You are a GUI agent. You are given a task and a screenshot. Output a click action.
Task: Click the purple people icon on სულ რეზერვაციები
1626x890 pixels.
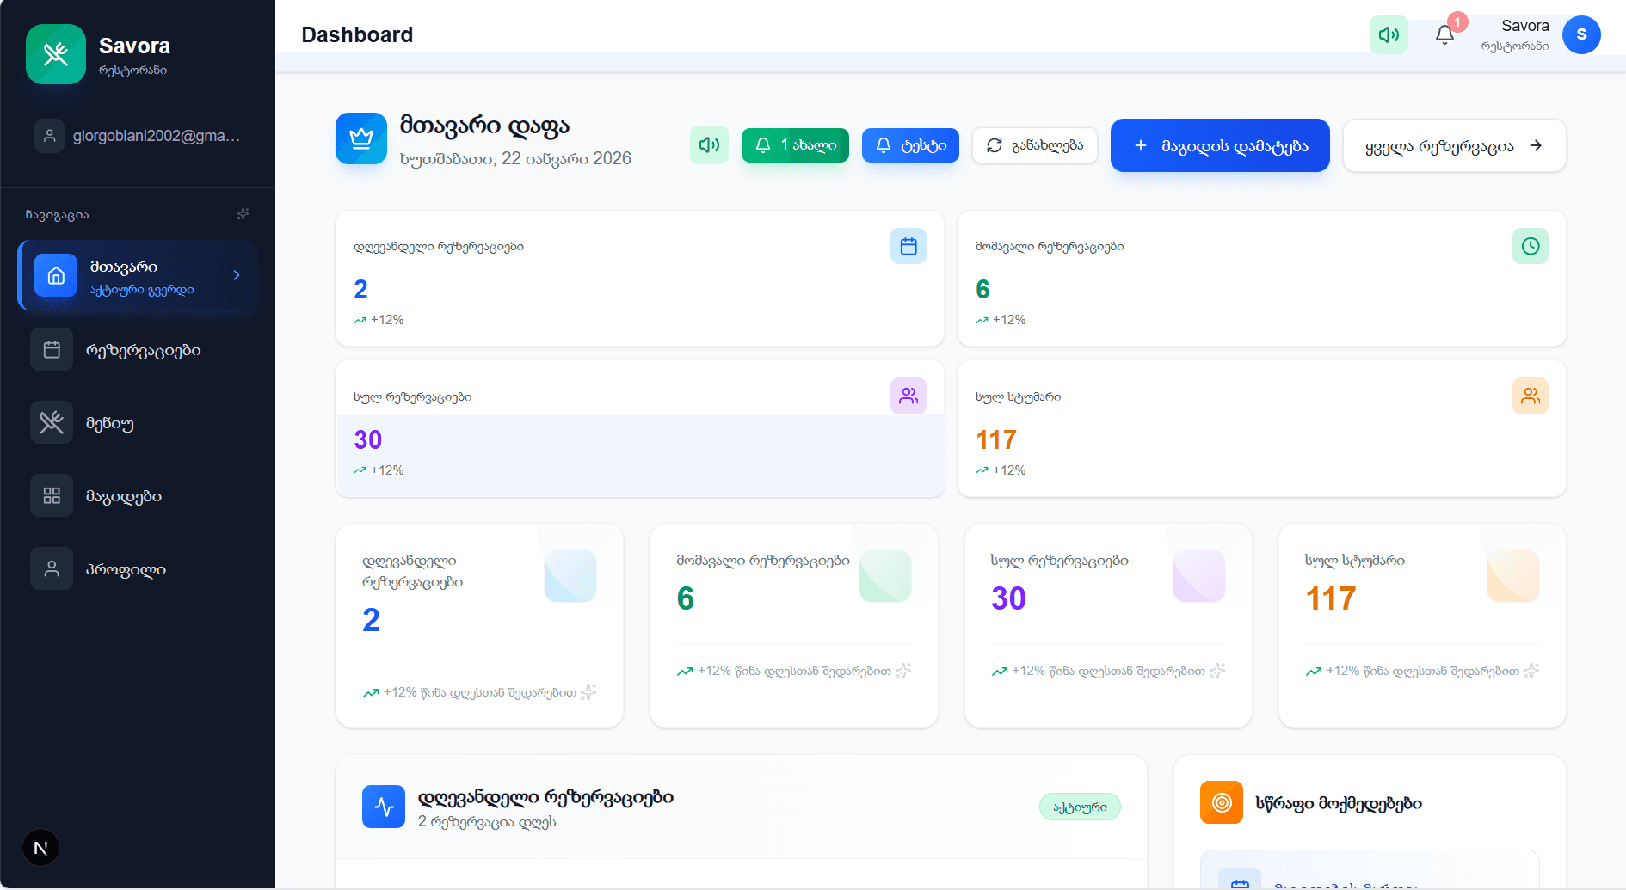(908, 396)
